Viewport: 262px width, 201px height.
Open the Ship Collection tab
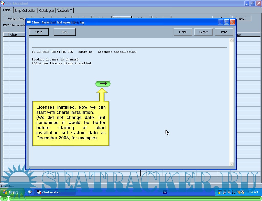coord(25,10)
